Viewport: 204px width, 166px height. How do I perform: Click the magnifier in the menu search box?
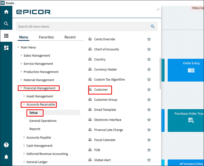(153, 26)
